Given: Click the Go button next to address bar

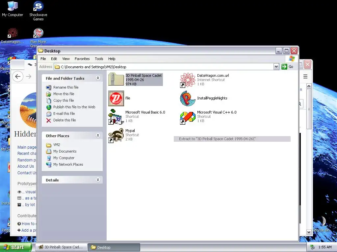Looking at the screenshot, I should tap(287, 67).
